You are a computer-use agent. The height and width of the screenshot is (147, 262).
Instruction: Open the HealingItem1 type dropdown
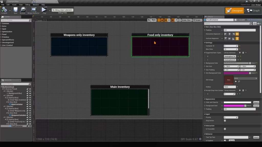point(230,56)
